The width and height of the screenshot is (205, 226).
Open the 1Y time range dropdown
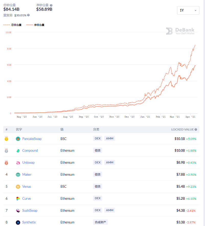point(188,10)
